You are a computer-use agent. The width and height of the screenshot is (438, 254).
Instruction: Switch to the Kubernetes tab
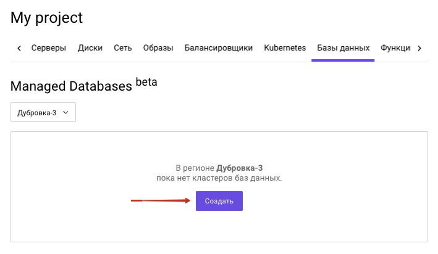285,48
